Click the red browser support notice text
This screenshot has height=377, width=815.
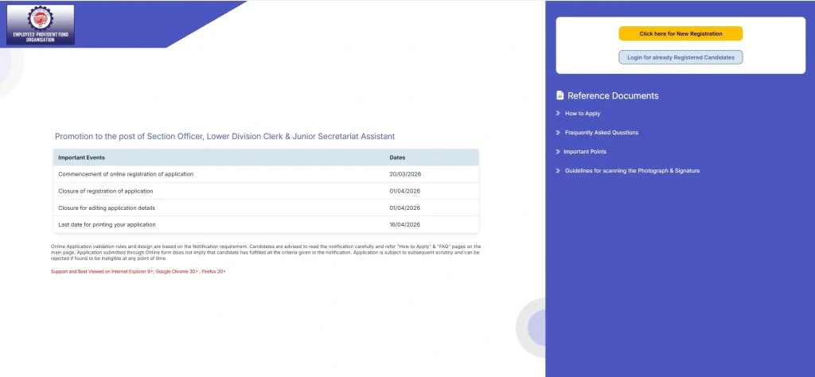coord(138,271)
